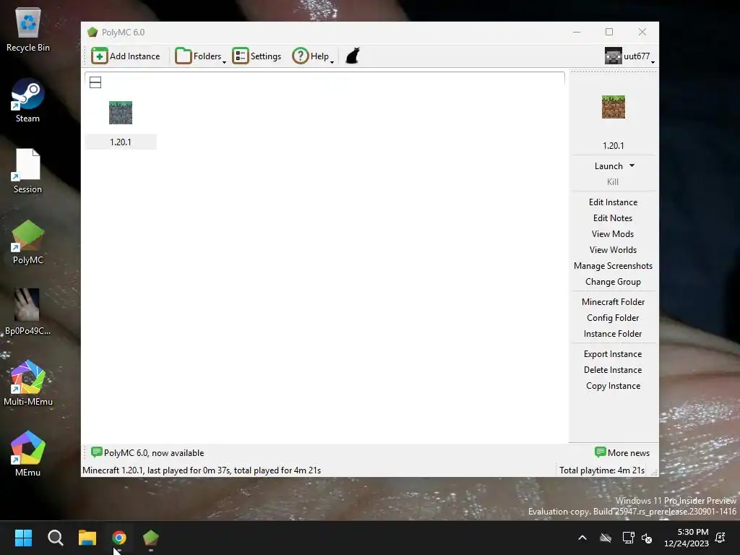
Task: Click the network display tray icon
Action: click(628, 538)
